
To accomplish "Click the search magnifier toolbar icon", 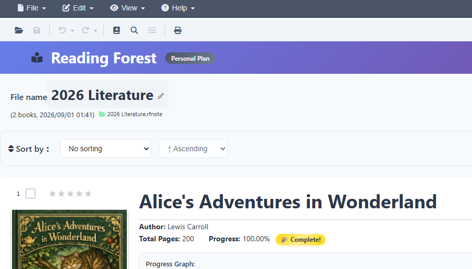I will [x=134, y=30].
